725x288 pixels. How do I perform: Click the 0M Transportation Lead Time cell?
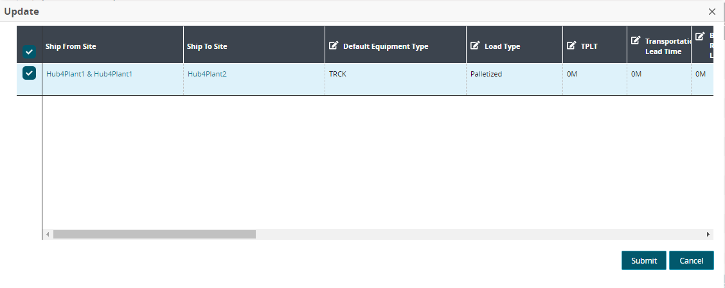pyautogui.click(x=636, y=74)
